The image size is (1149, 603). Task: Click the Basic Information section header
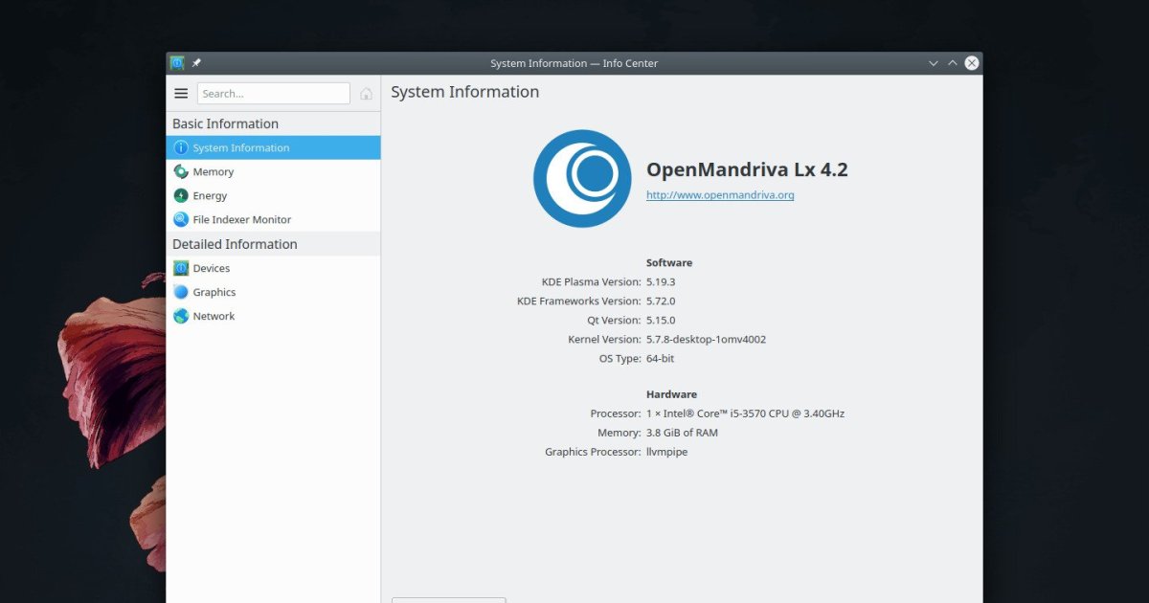225,124
